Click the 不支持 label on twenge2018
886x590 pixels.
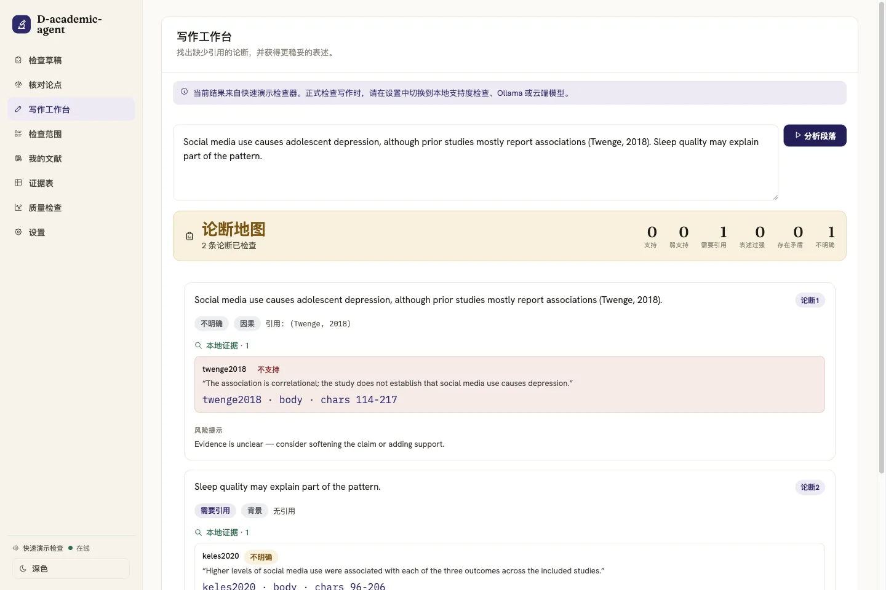pos(268,369)
